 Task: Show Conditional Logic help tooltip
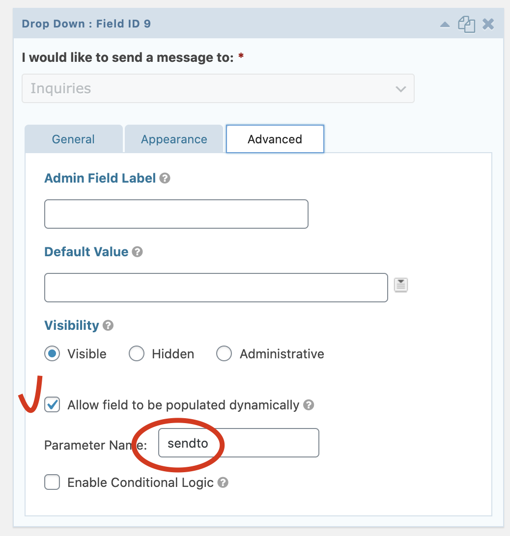[223, 482]
